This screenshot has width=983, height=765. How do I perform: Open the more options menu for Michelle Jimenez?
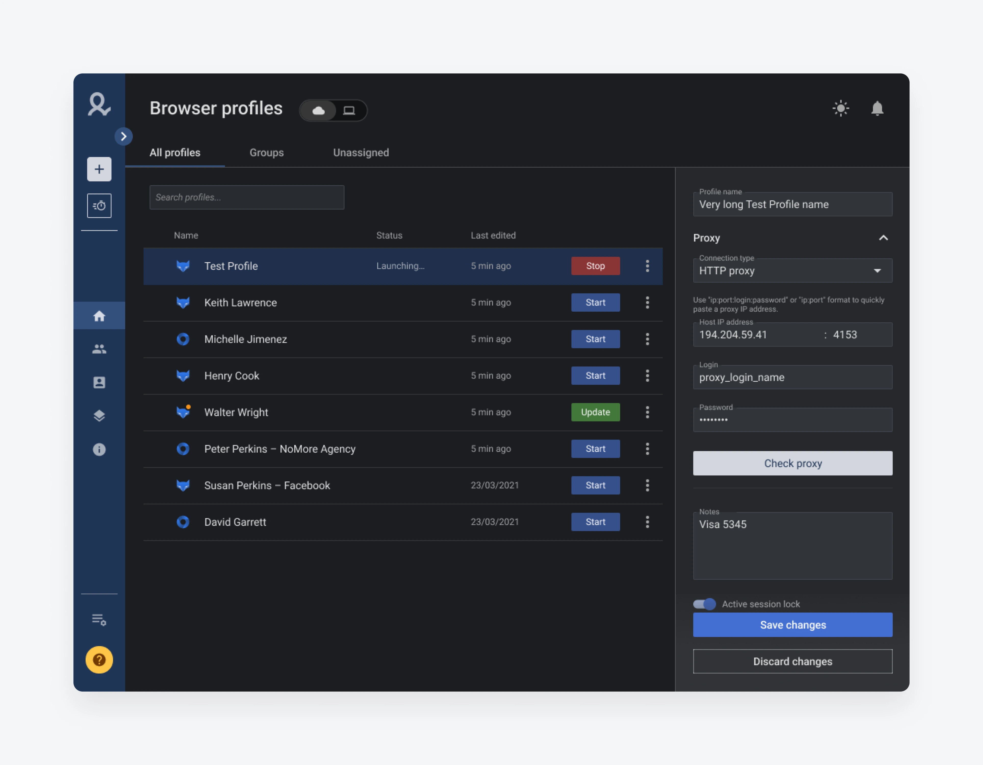[647, 339]
